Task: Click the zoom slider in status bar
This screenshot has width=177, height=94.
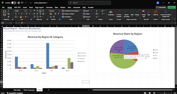Action: tap(164, 93)
